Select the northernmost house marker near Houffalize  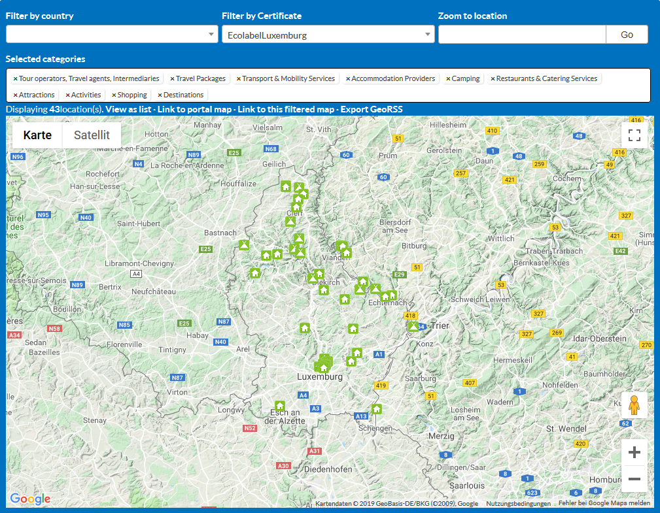coord(286,186)
